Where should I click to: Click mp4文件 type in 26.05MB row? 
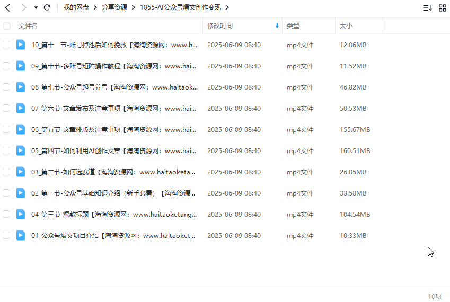coord(300,172)
